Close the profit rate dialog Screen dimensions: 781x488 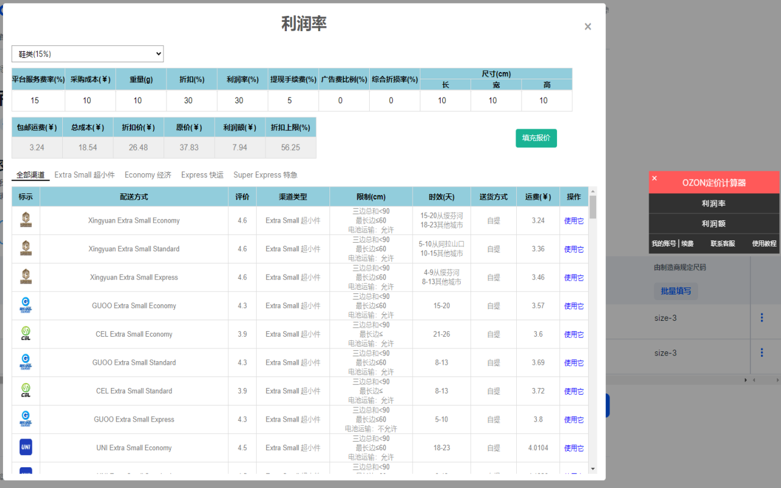pos(588,27)
